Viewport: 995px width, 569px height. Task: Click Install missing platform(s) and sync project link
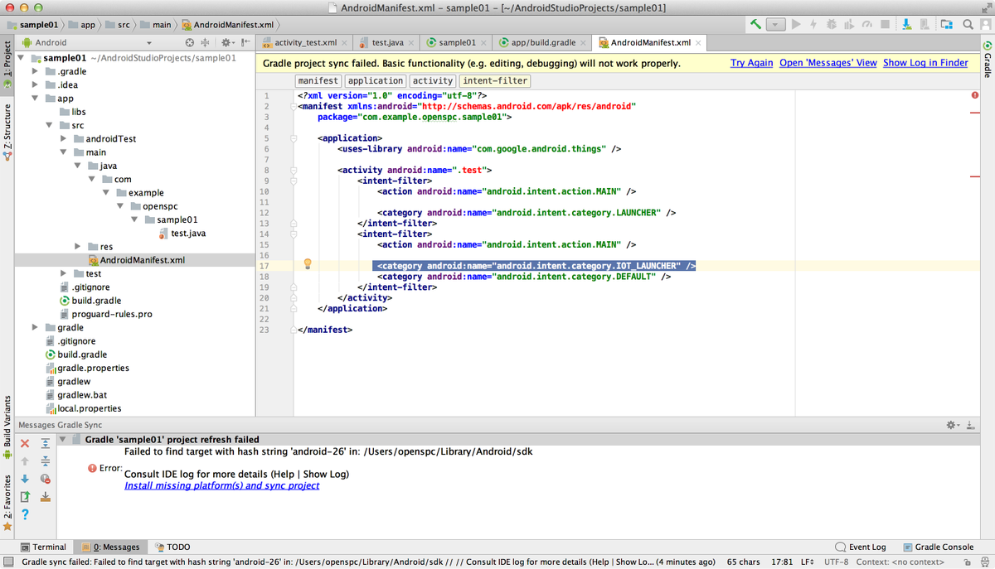pyautogui.click(x=221, y=485)
